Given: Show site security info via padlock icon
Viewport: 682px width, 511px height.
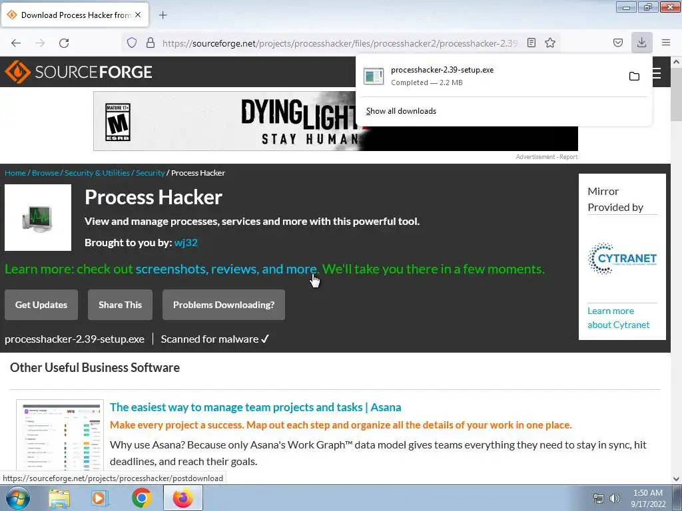Looking at the screenshot, I should point(151,43).
